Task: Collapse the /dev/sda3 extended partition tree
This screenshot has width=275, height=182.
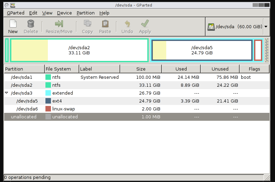Action: click(7, 93)
